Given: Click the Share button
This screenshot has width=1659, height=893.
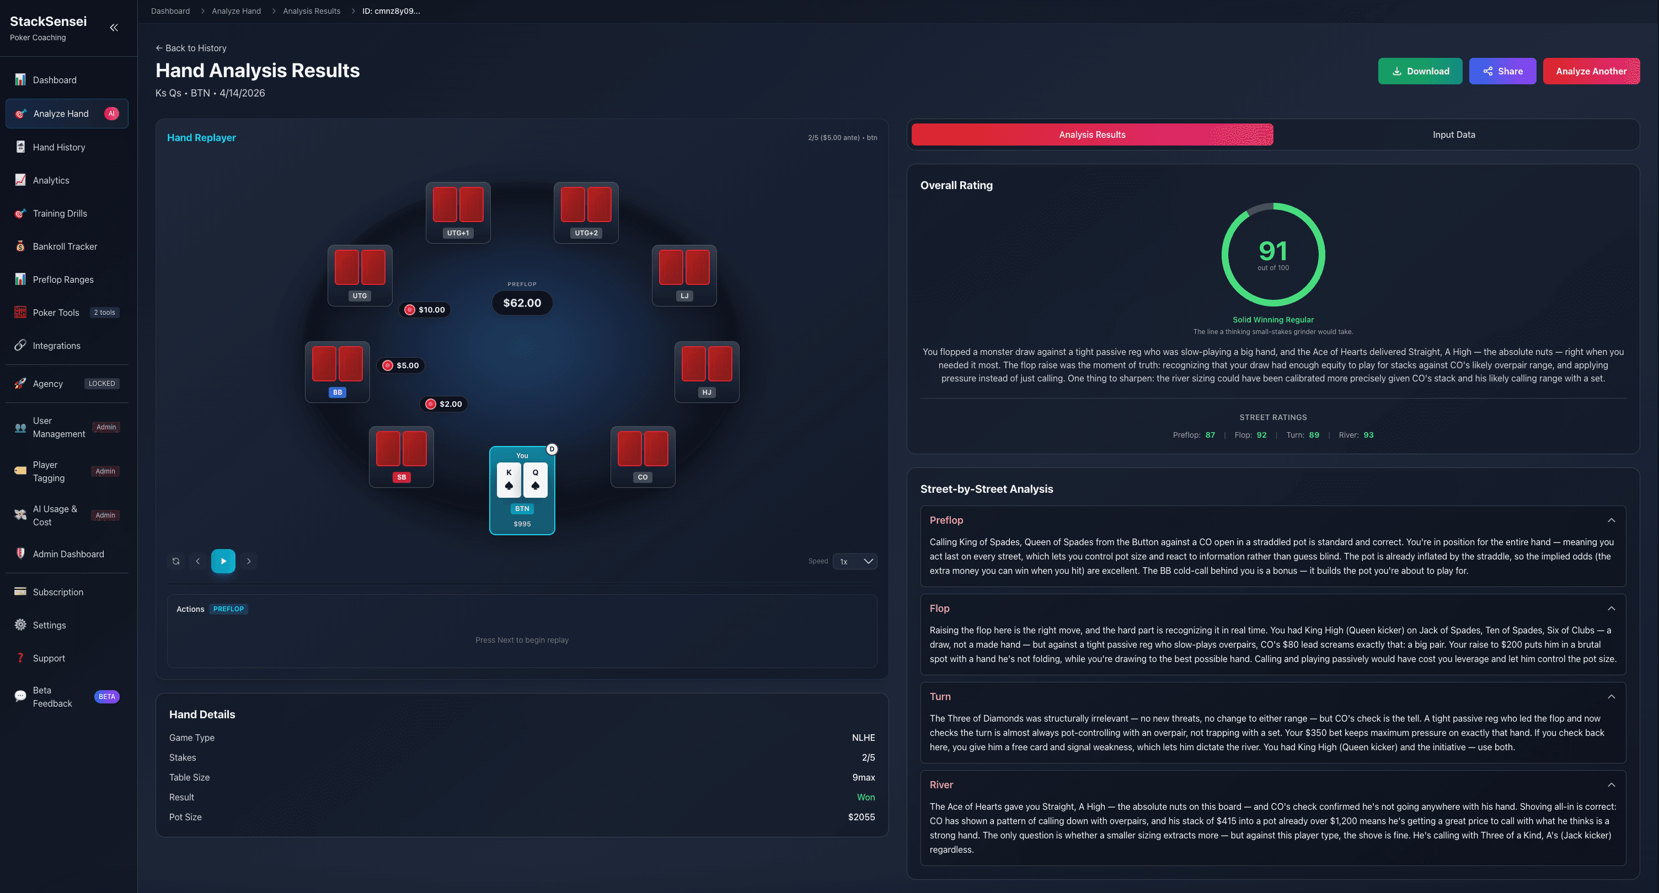Looking at the screenshot, I should point(1502,72).
